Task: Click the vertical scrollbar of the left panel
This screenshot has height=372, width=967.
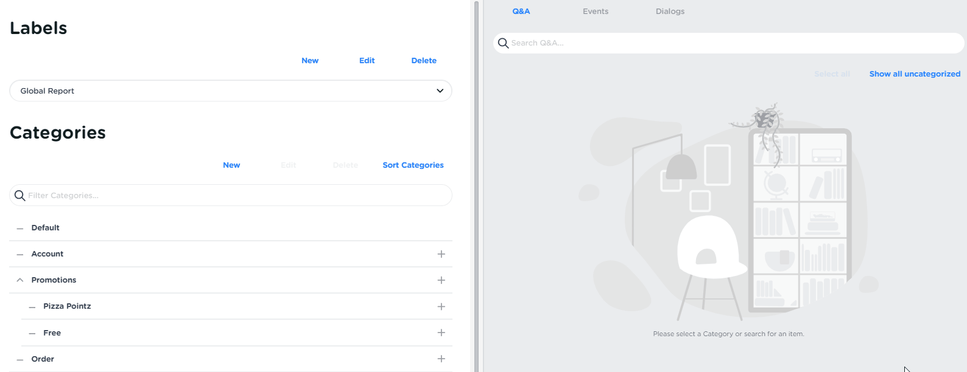Action: point(477,182)
